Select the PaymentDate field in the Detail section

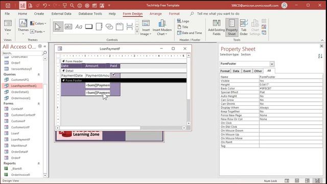coord(72,76)
